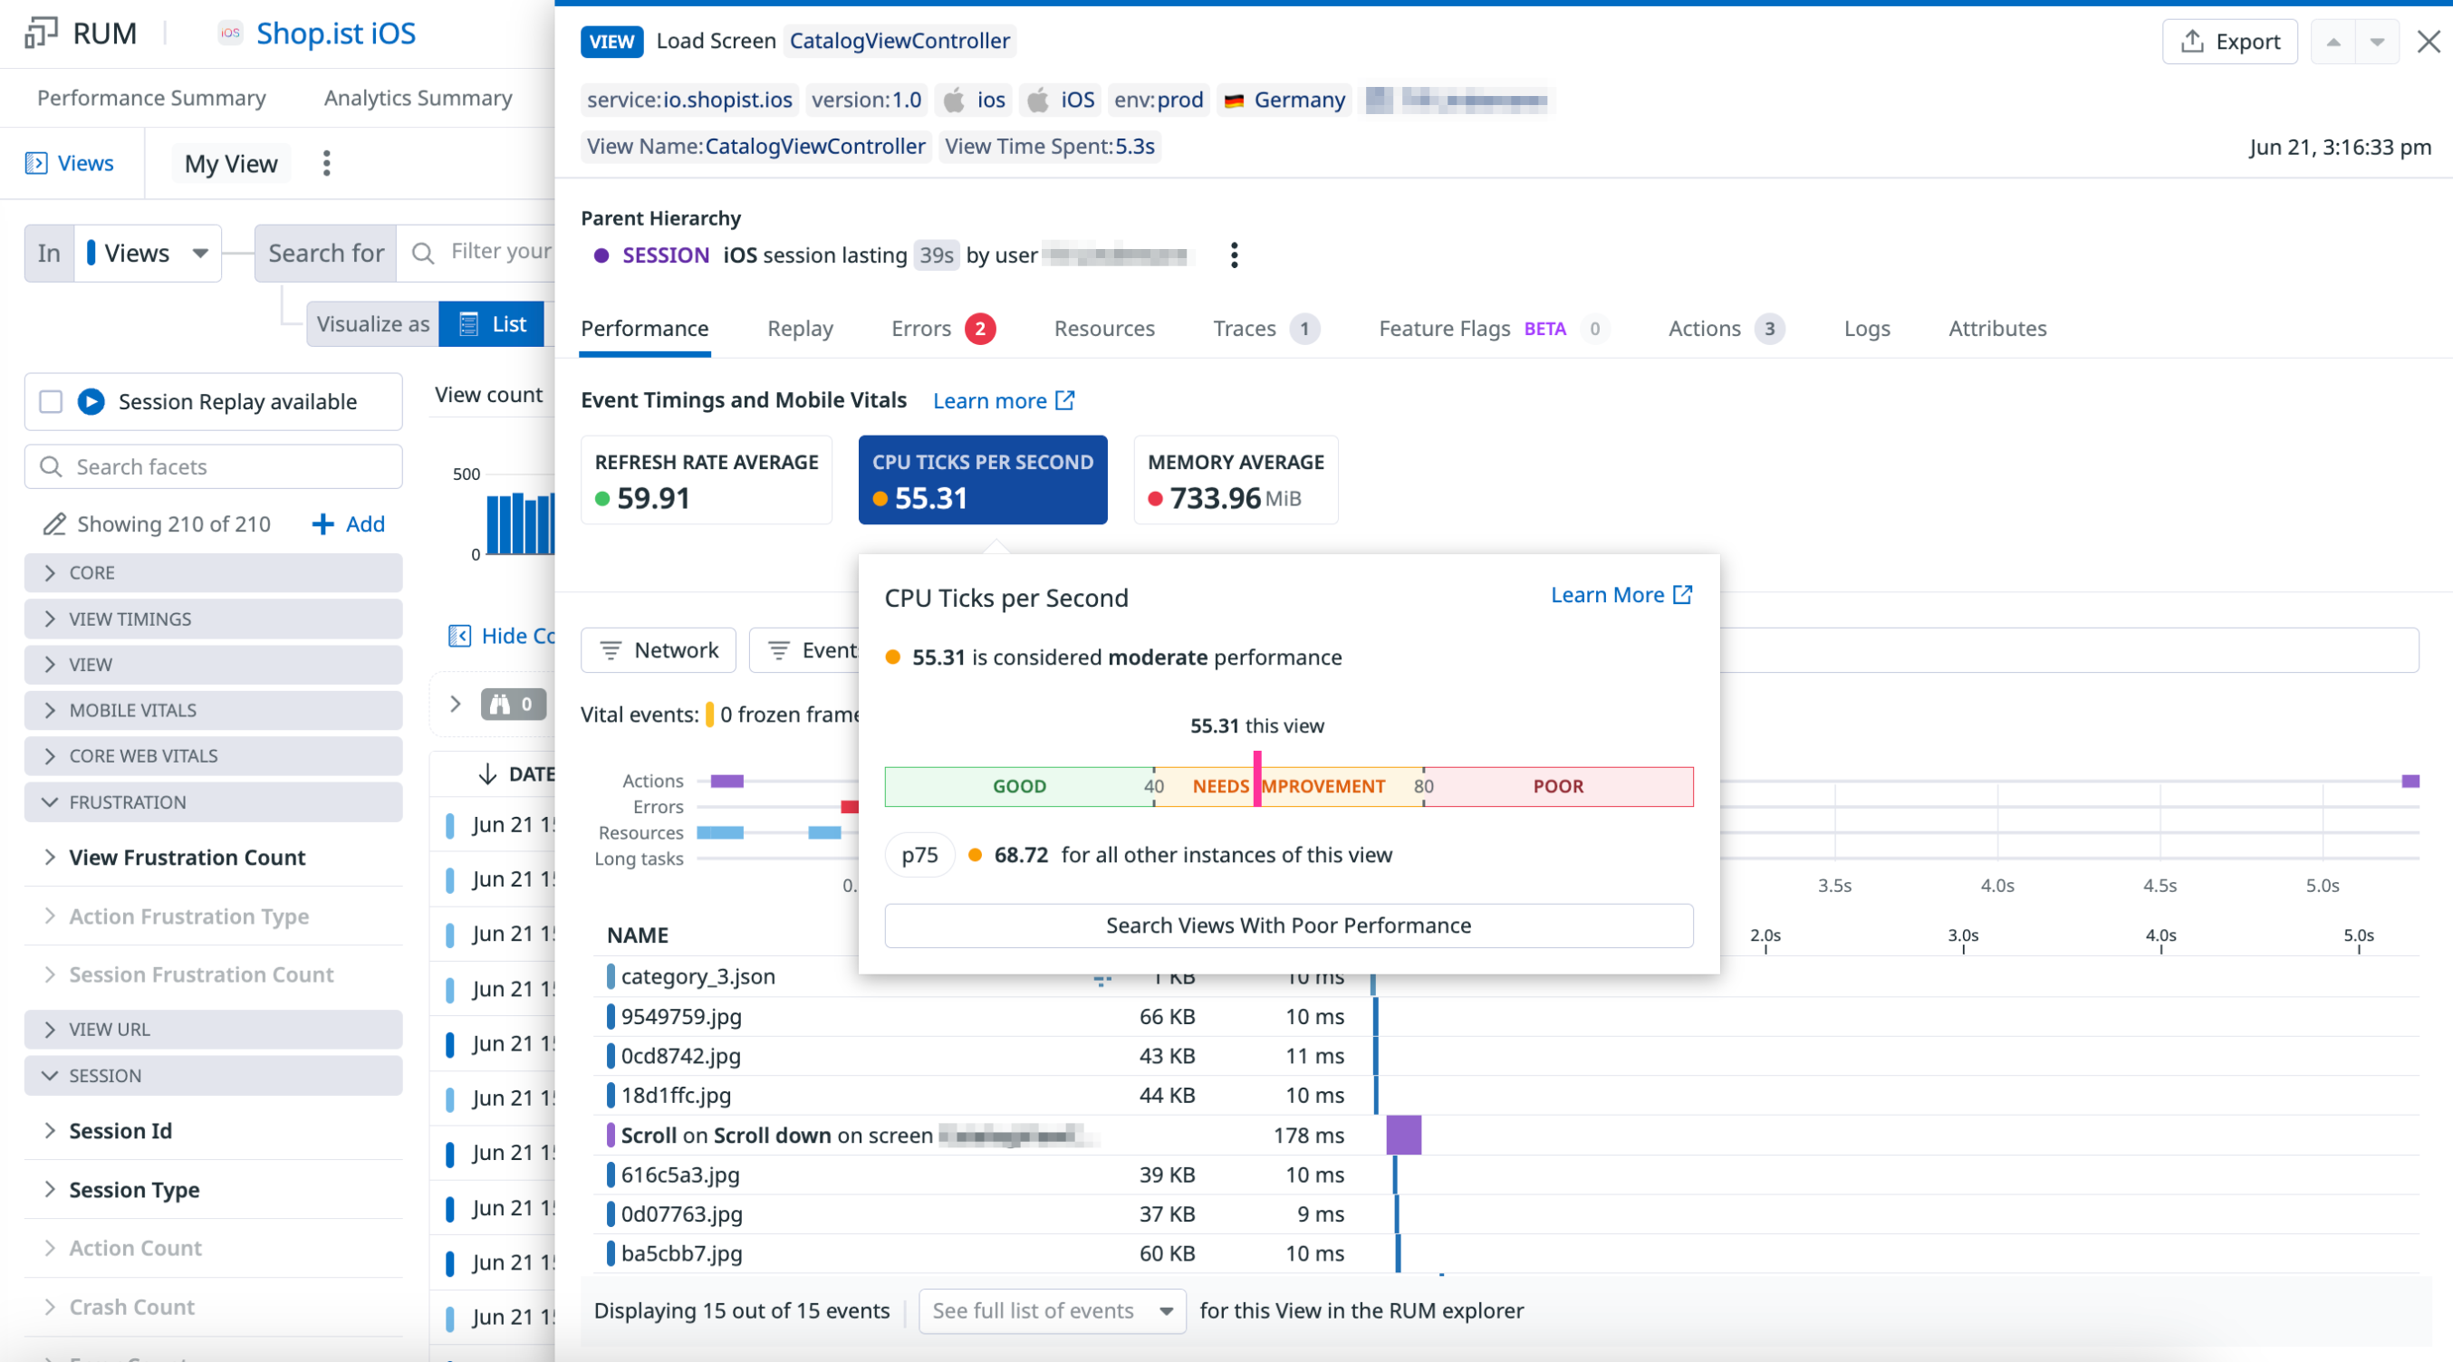Click the RUM logo icon
Screen dimensions: 2453x1362
tap(41, 34)
